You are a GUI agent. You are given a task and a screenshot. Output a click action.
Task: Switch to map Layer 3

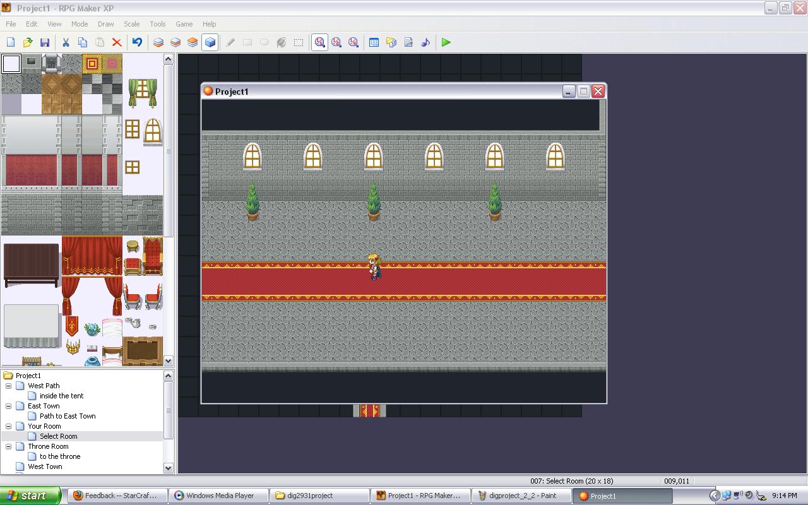tap(193, 42)
